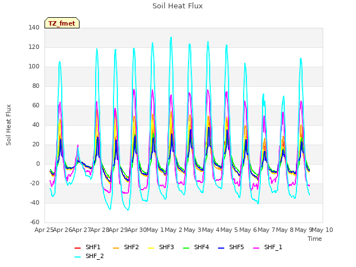The image size is (356, 267).
Task: Toggle the SHF_1 legend entry
Action: [268, 247]
